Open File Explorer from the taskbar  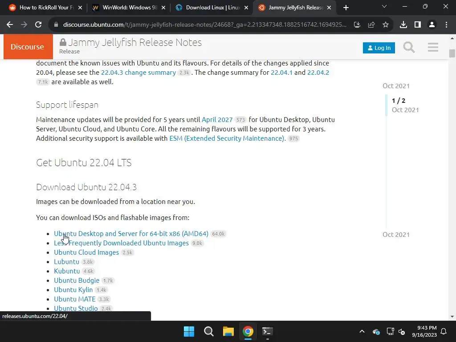pos(228,331)
